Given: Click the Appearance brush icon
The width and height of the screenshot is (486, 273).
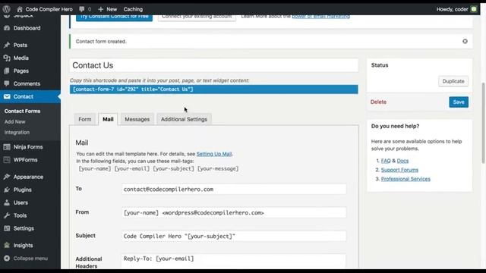Looking at the screenshot, I should point(7,177).
